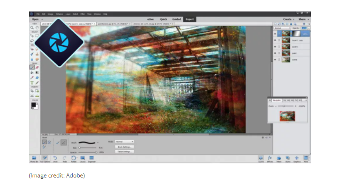341x191 pixels.
Task: Click the Tablet Settings button
Action: (x=124, y=152)
